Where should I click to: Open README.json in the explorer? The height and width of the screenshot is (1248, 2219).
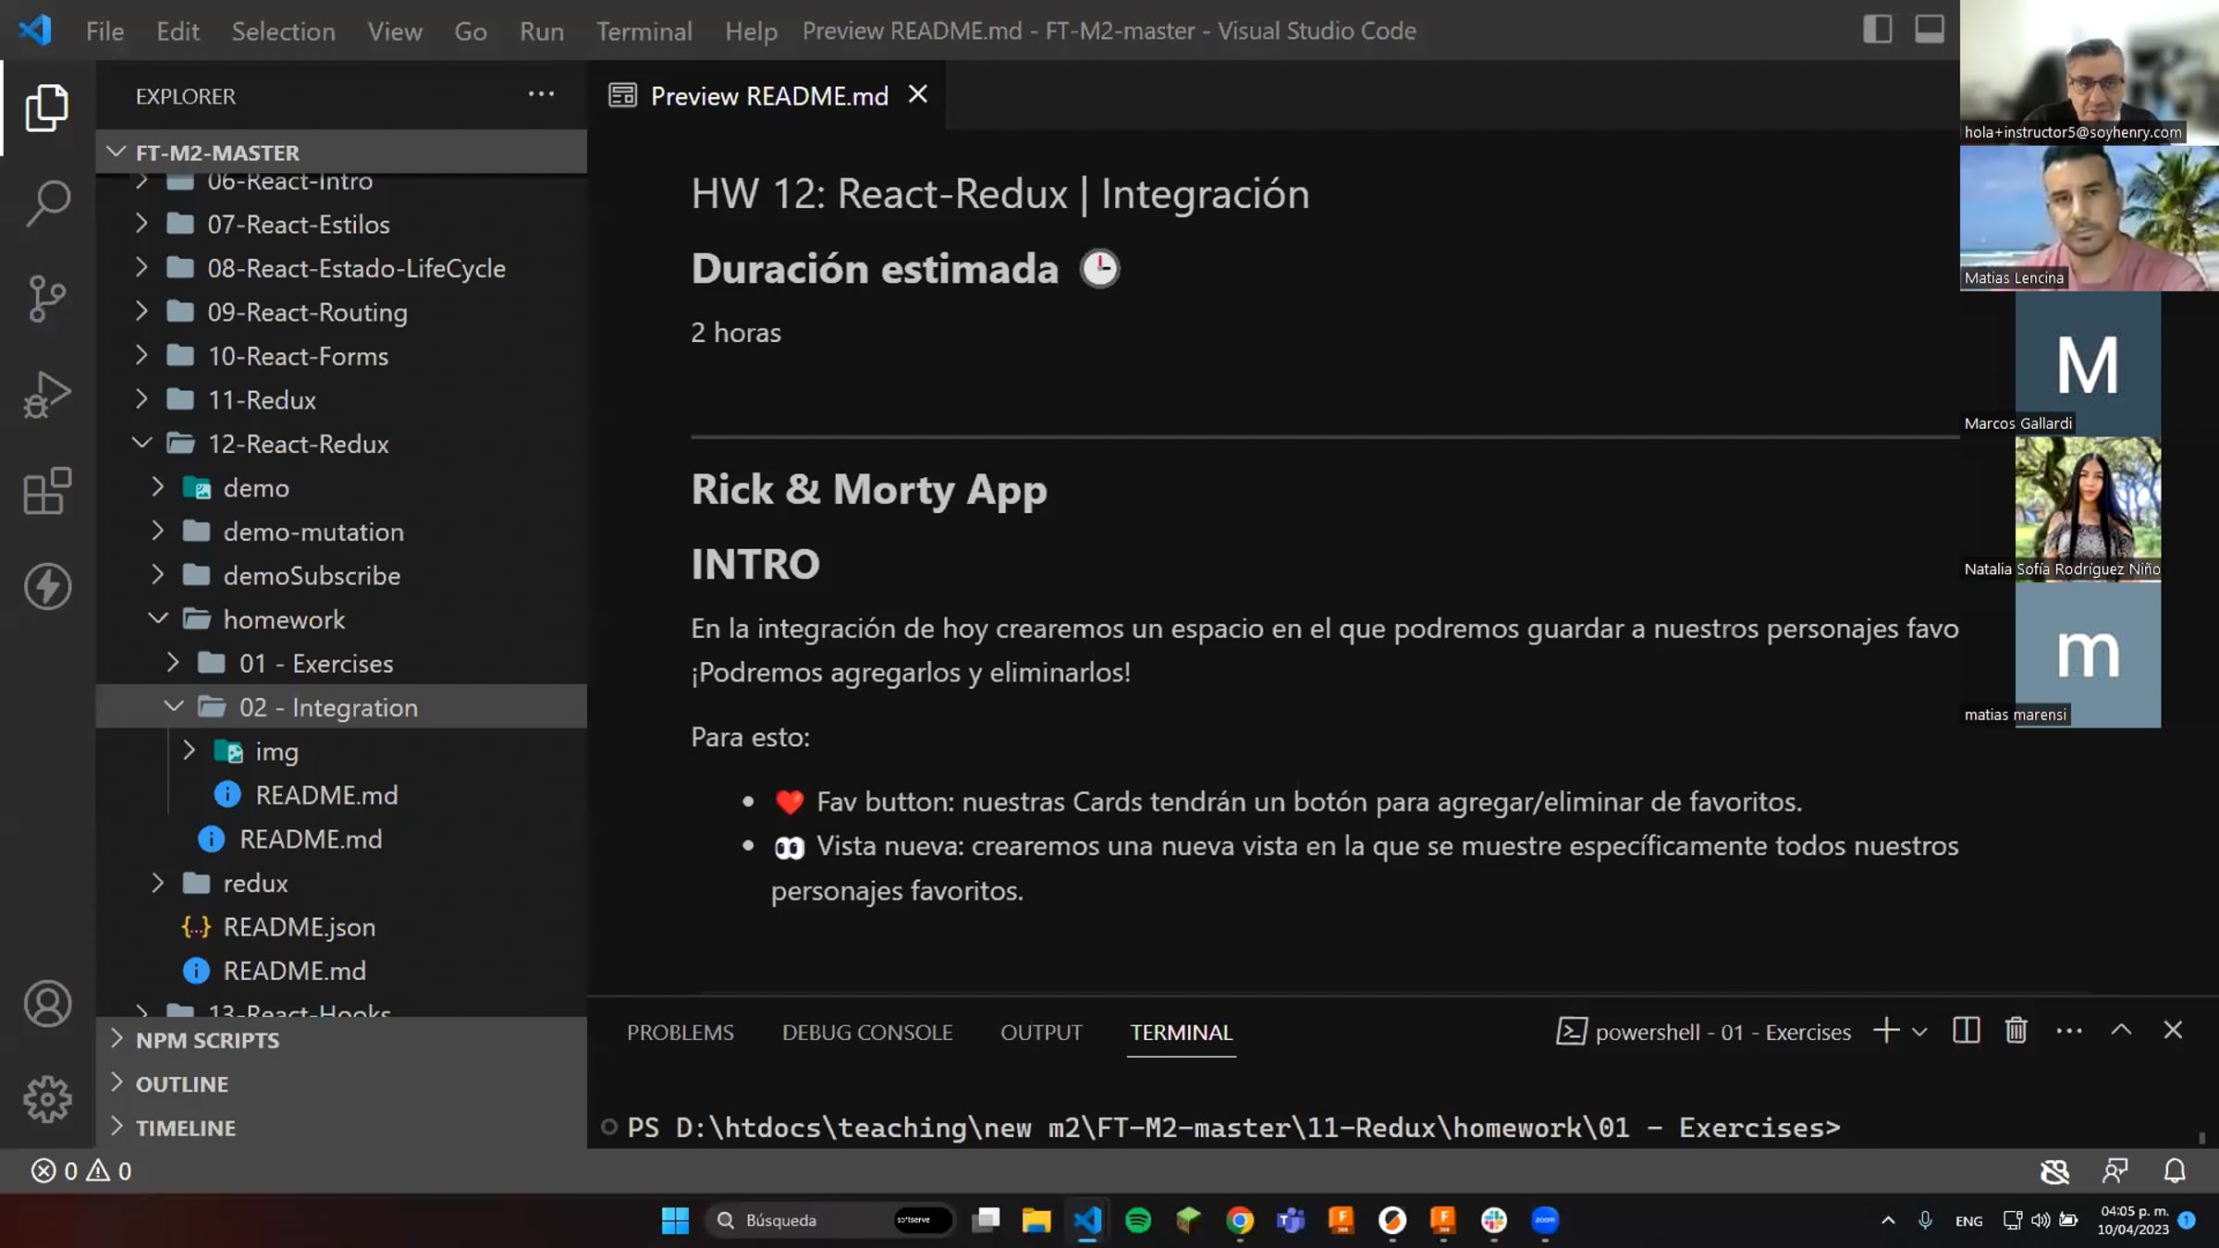299,927
